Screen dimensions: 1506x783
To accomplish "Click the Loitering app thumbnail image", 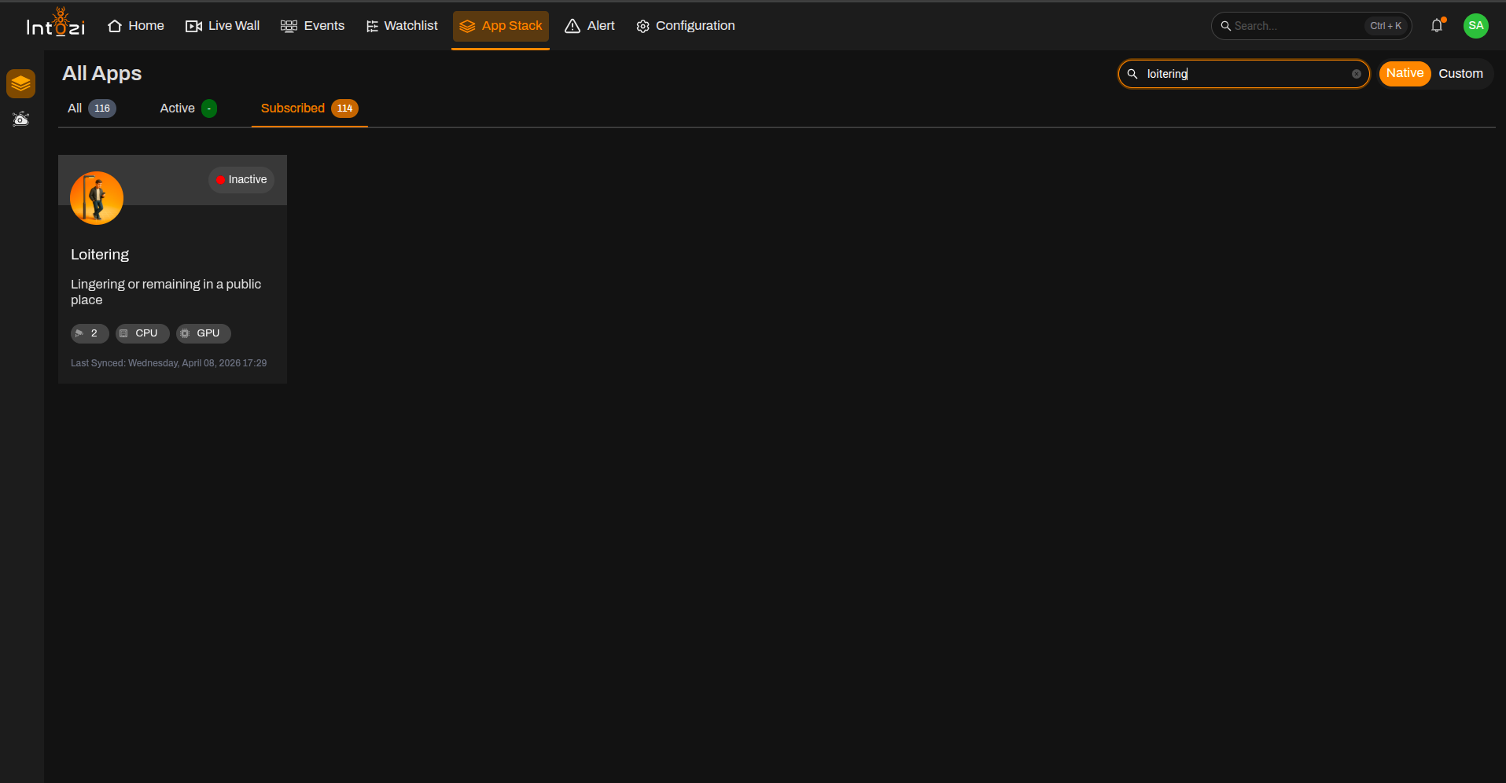I will 97,198.
